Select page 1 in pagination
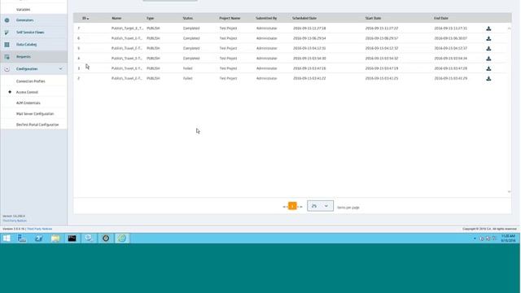Image resolution: width=521 pixels, height=293 pixels. pos(292,206)
